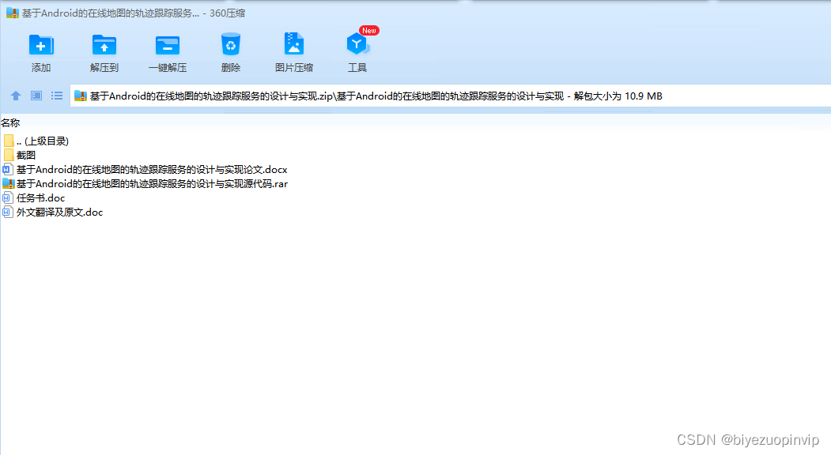
Task: Go up one level with the blue up arrow
Action: [x=15, y=96]
